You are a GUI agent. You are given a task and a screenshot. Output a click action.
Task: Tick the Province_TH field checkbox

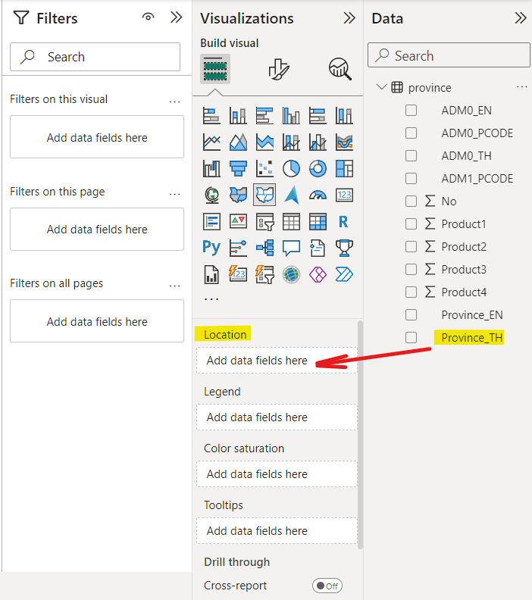click(412, 338)
